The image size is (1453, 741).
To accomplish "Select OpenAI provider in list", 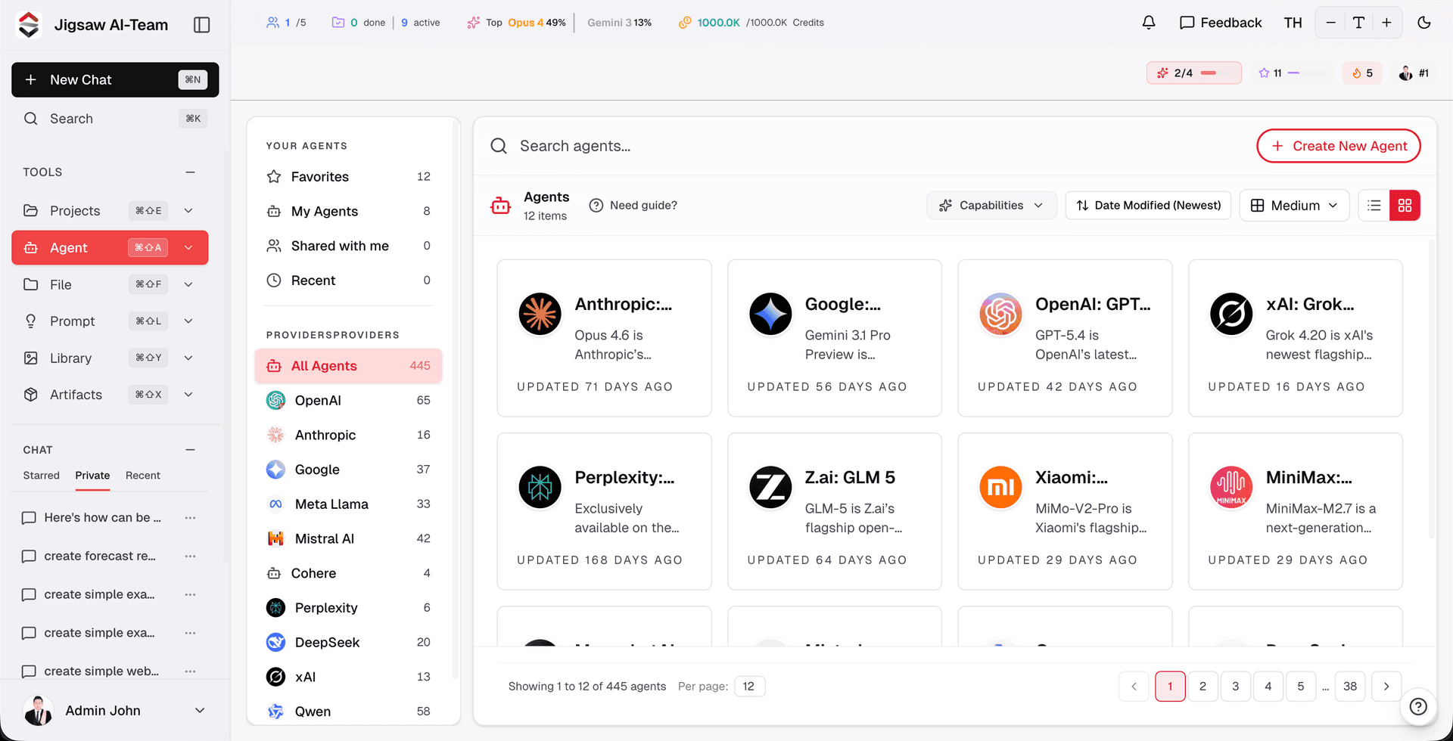I will pyautogui.click(x=348, y=401).
